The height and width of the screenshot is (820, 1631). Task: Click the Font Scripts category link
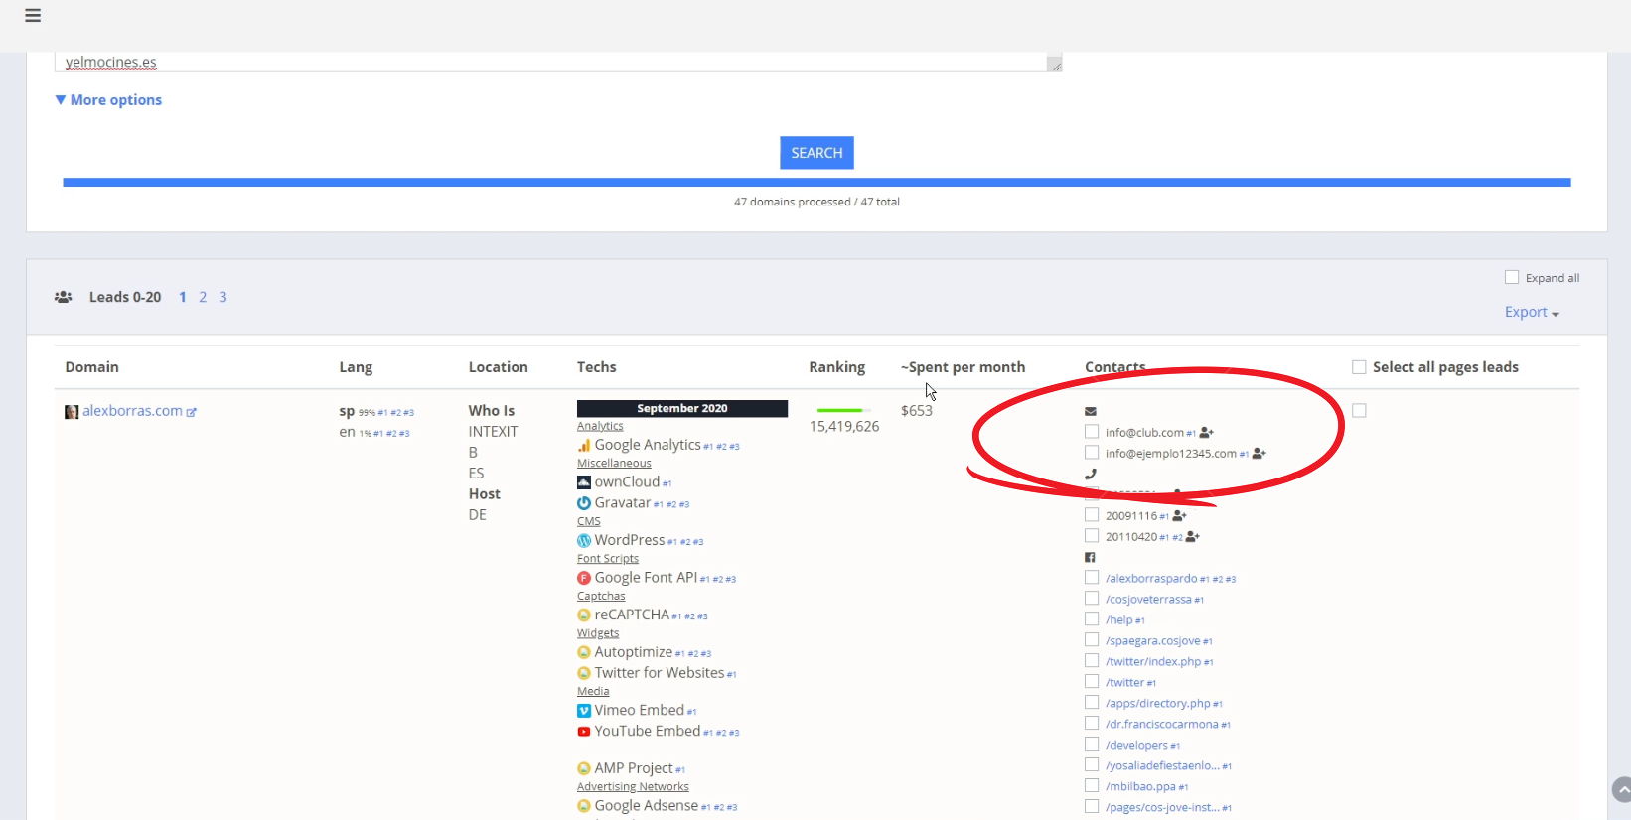[x=608, y=559]
